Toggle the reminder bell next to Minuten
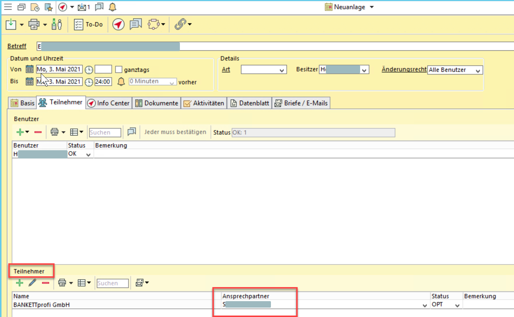This screenshot has width=514, height=317. tap(121, 82)
